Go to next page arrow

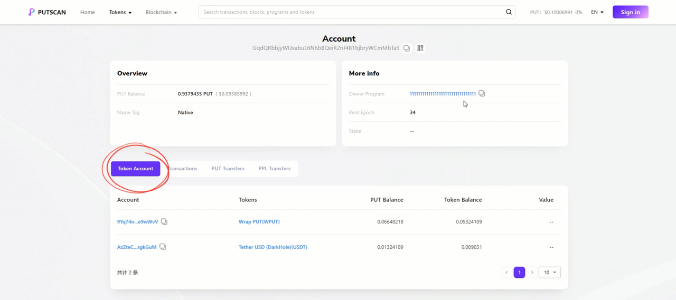click(532, 273)
